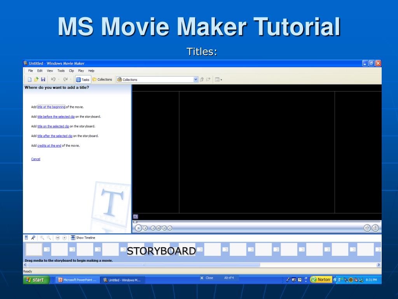Add title at the beginning of the movie
Image resolution: width=398 pixels, height=299 pixels.
(51, 107)
